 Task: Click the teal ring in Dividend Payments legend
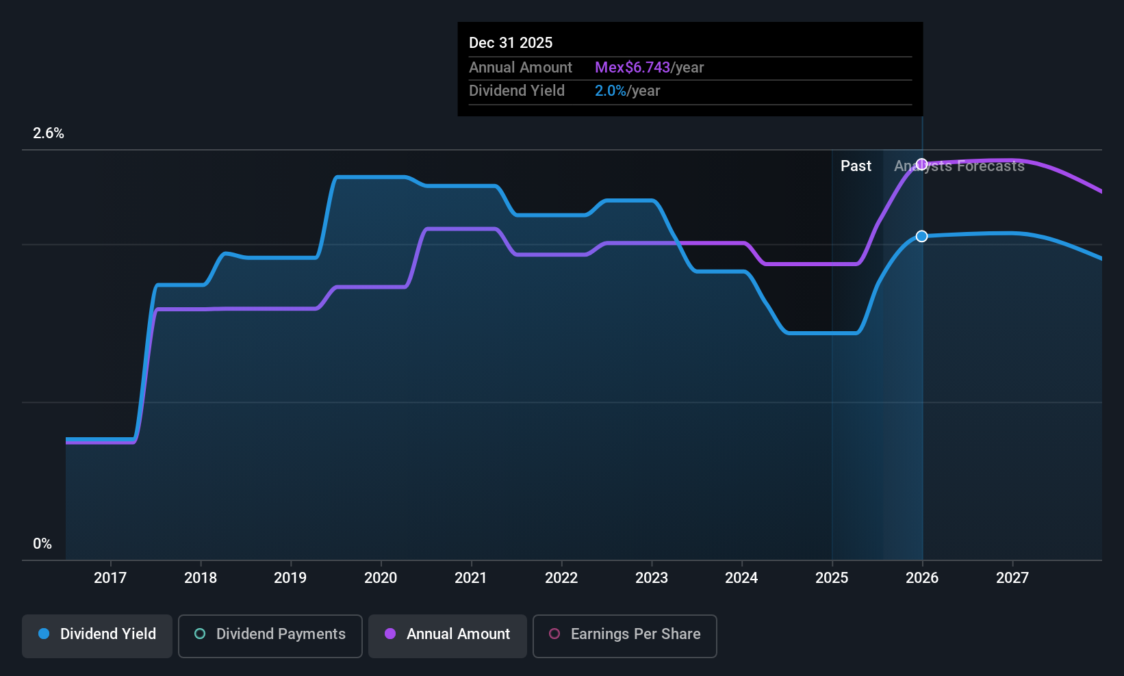click(x=200, y=634)
